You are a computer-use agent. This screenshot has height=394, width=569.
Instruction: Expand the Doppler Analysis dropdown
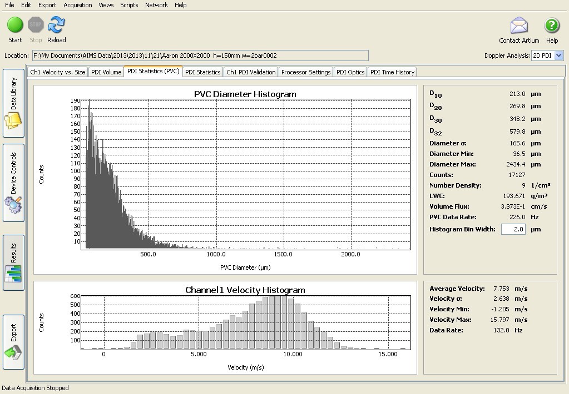pyautogui.click(x=559, y=55)
